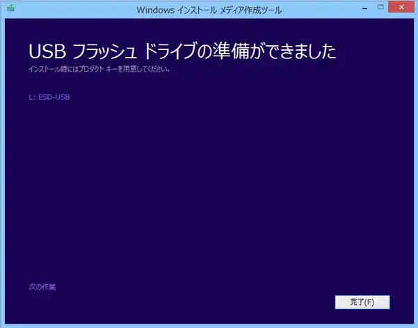418x328 pixels.
Task: Open the L: ESD-USB drive link
Action: (x=49, y=97)
